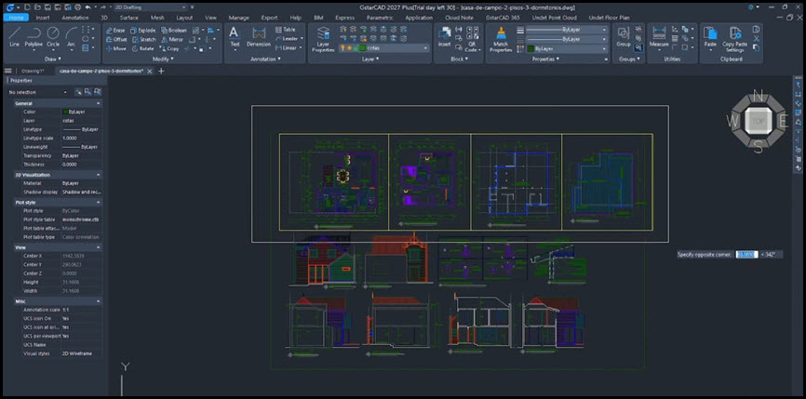The height and width of the screenshot is (399, 806).
Task: Open Copy Paste Settings
Action: [x=735, y=40]
